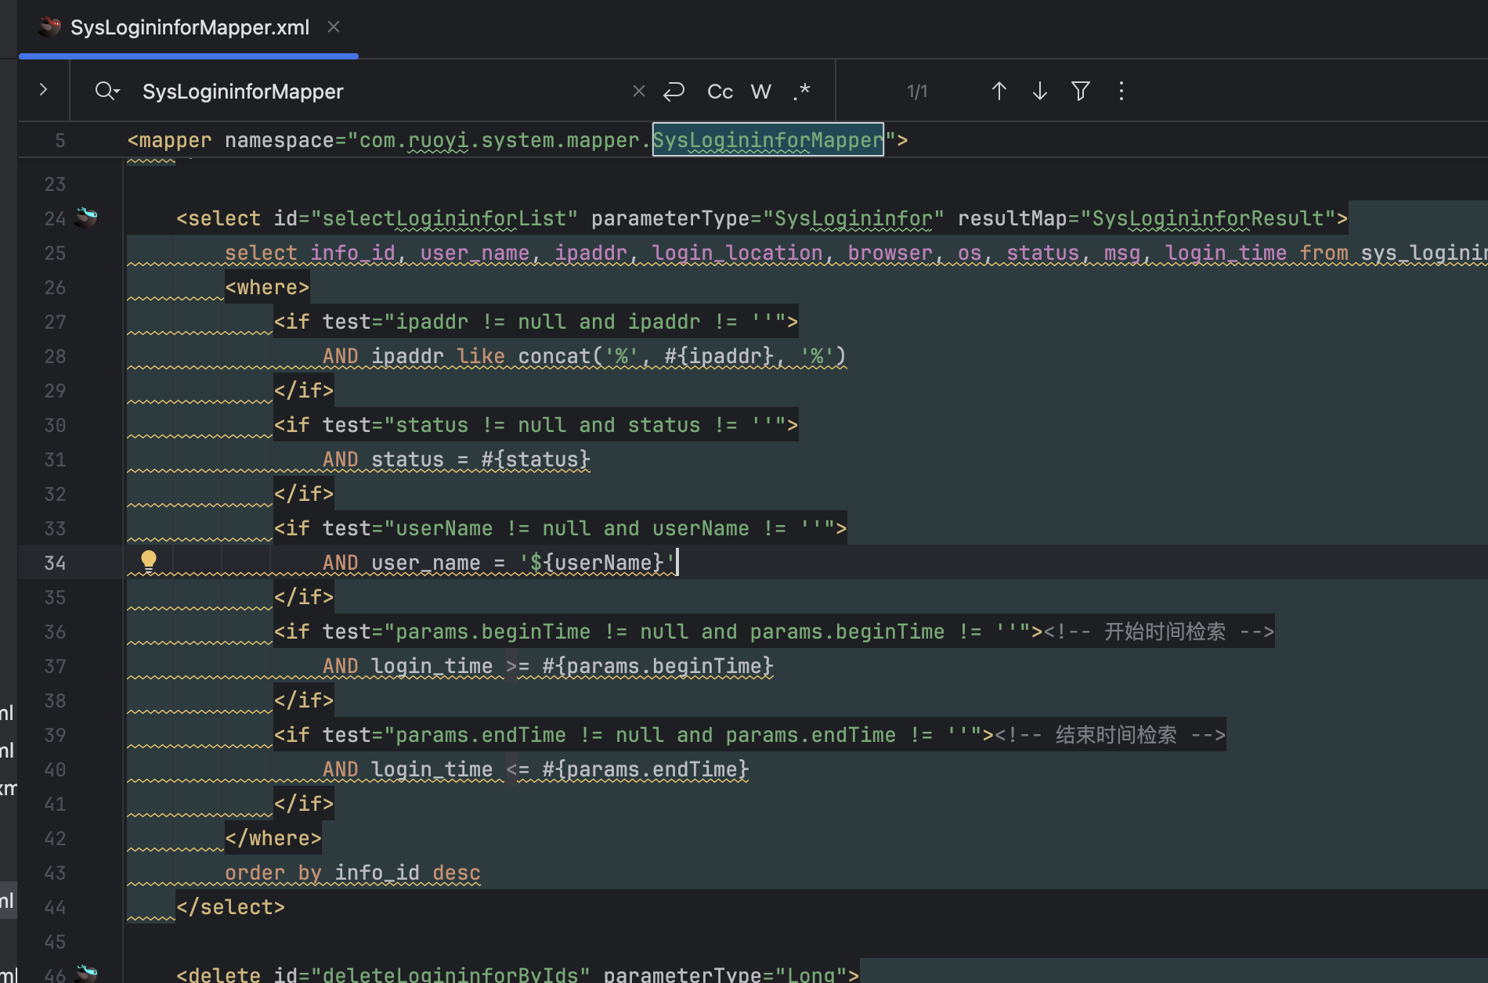Select the SysLogininforMapper.xml editor tab
The width and height of the screenshot is (1488, 983).
coord(189,28)
